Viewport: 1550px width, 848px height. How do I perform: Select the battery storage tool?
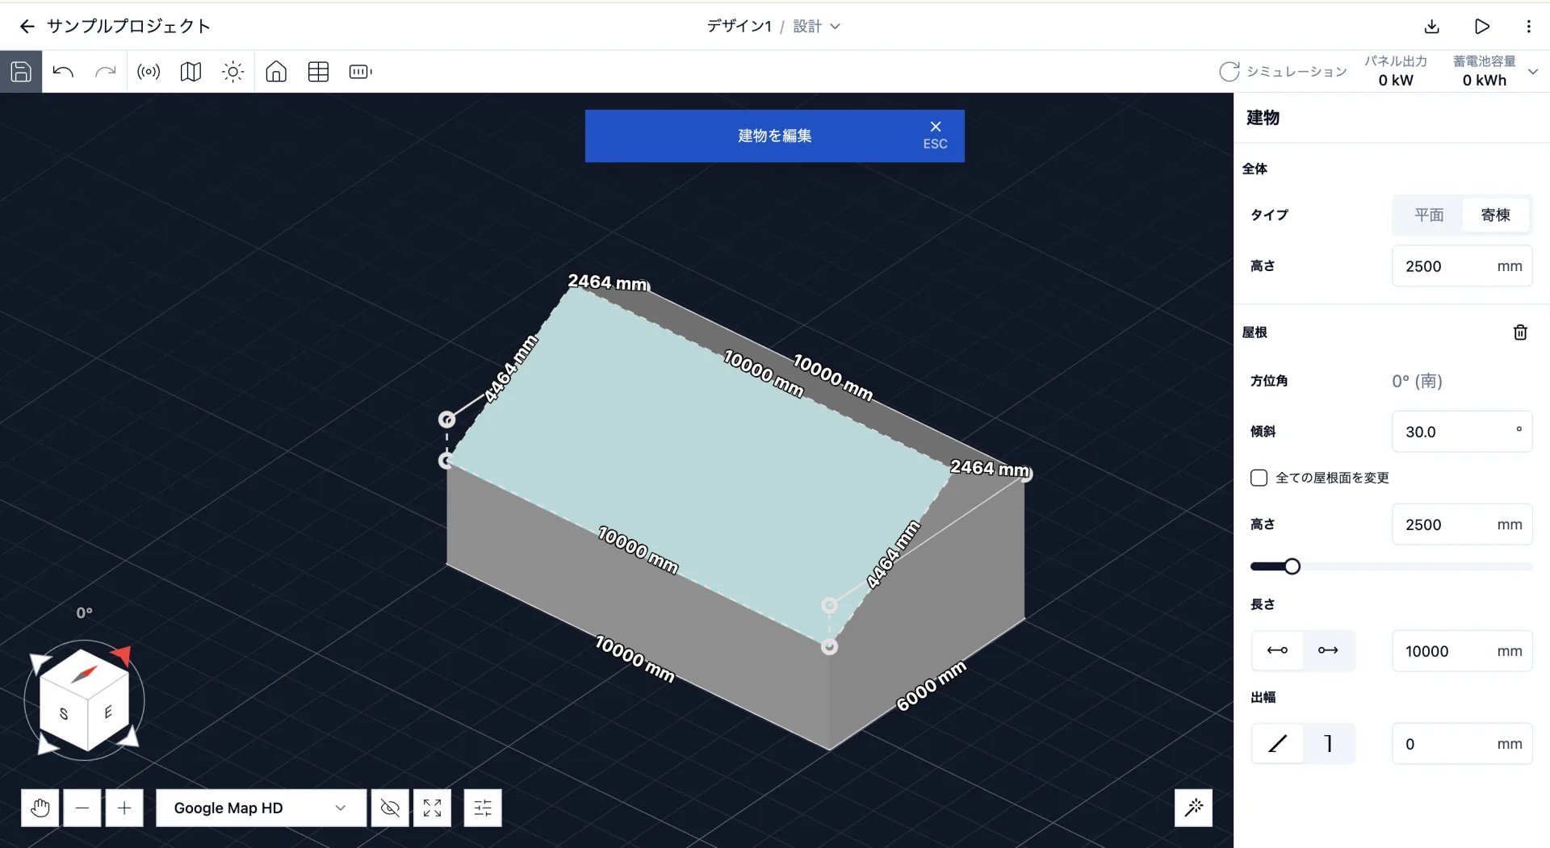[360, 72]
